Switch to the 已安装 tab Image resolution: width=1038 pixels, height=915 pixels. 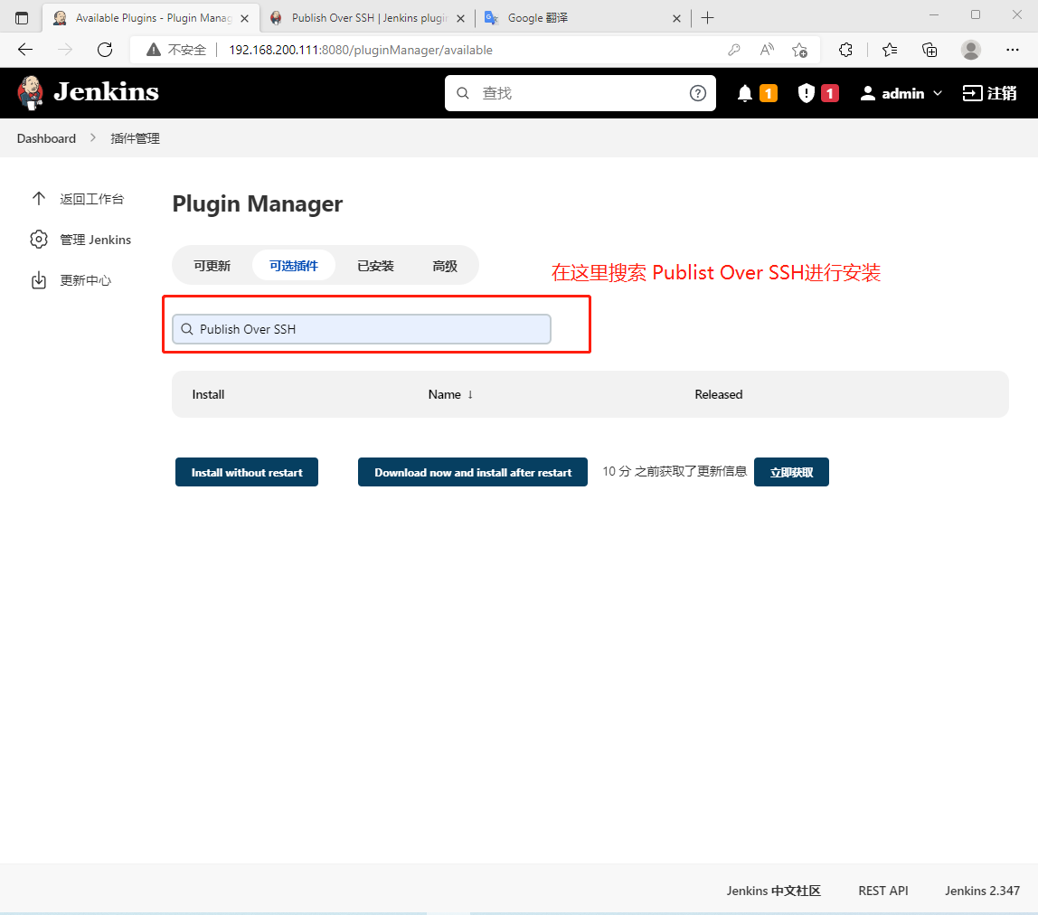point(375,266)
